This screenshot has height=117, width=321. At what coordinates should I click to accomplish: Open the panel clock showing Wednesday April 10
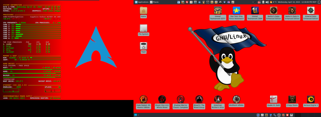click(x=297, y=2)
